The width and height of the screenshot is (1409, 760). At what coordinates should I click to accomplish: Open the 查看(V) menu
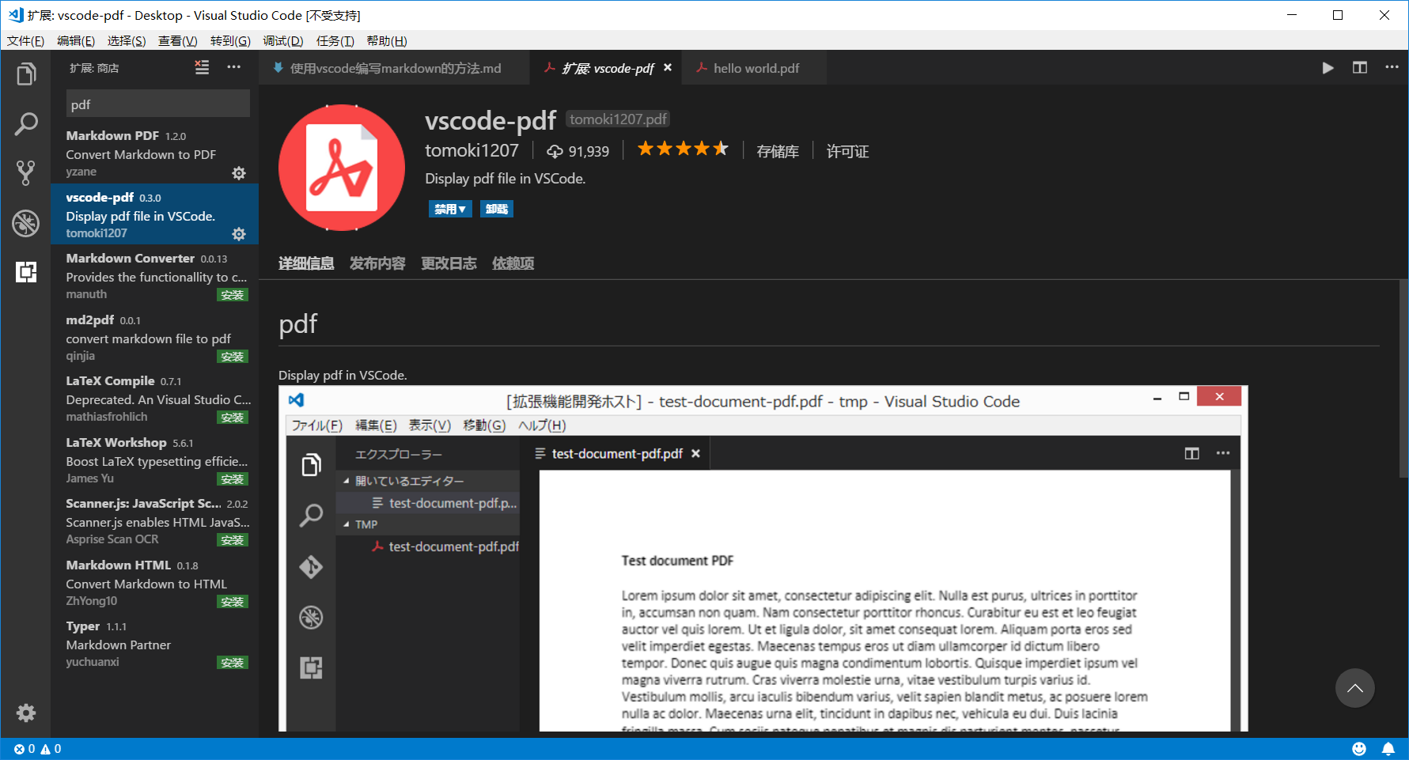point(177,41)
